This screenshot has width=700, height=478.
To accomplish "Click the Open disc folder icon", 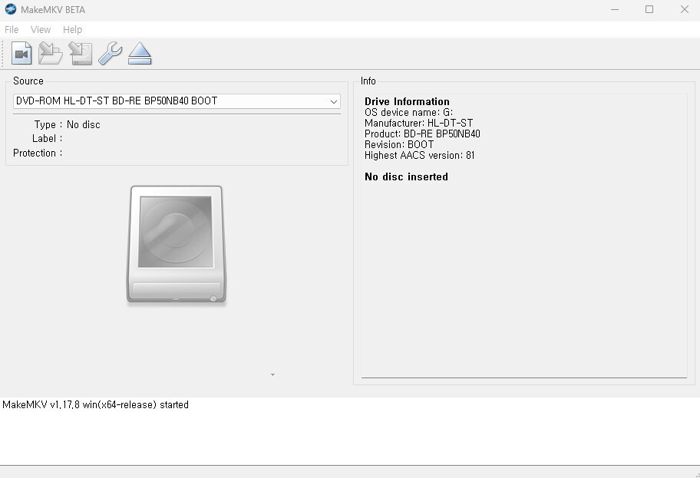I will 51,54.
